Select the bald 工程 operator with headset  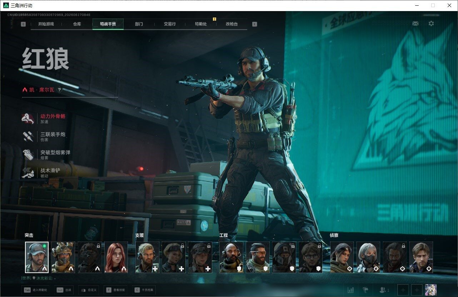pyautogui.click(x=231, y=257)
